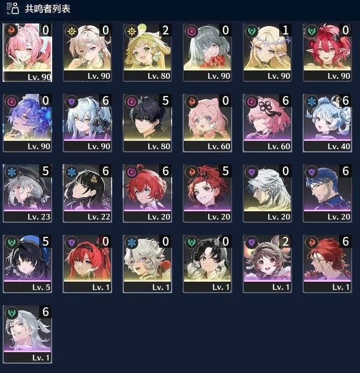360x373 pixels.
Task: Select the Lv. 40 blue-haired glacio character
Action: [x=327, y=123]
